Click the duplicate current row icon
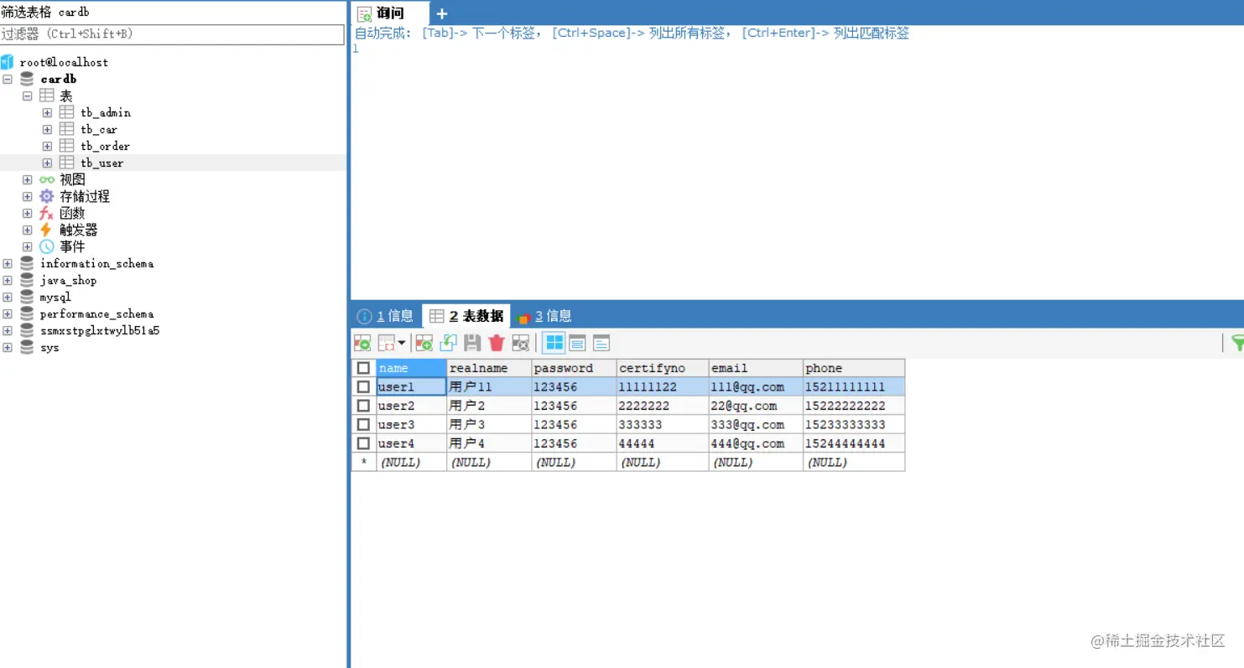The height and width of the screenshot is (668, 1244). tap(449, 343)
